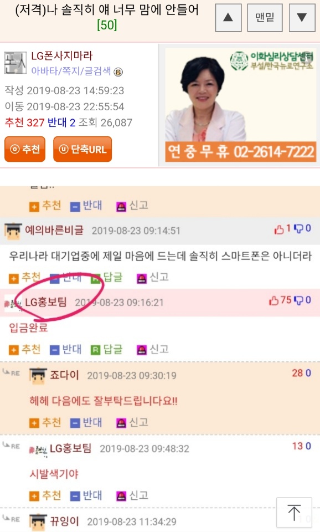Tap the 맨밑 bottom button
Viewport: 320px width, 532px height.
(x=265, y=18)
